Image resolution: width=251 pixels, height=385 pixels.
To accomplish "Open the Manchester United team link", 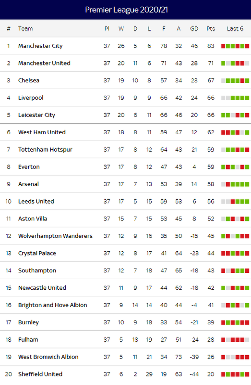I will tap(44, 63).
